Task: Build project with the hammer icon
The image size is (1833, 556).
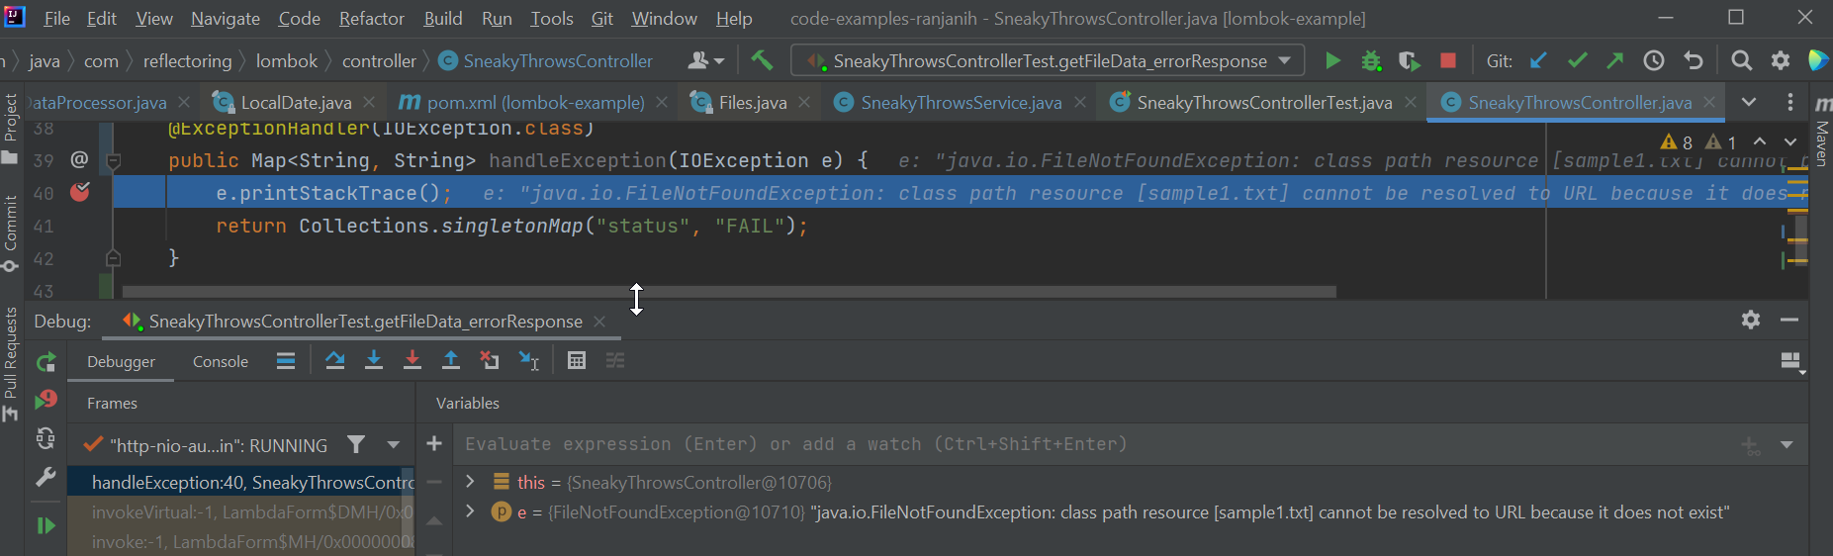Action: [x=762, y=60]
